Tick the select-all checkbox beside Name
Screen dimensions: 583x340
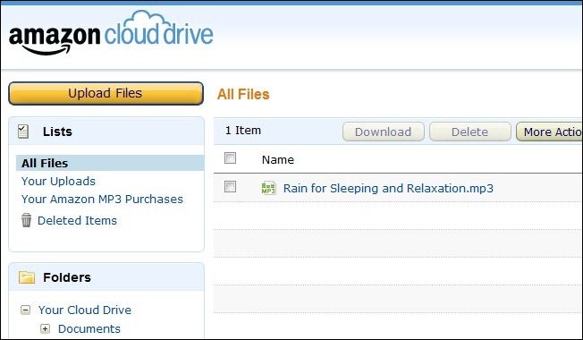[230, 158]
